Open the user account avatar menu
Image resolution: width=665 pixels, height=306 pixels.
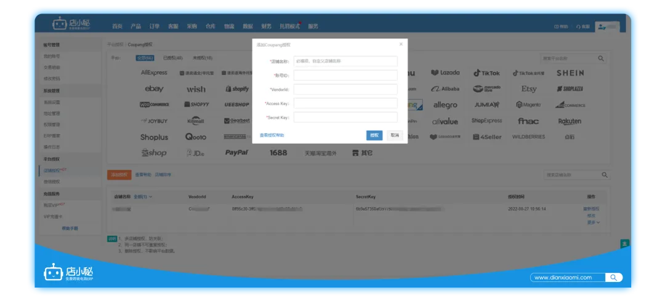click(607, 26)
